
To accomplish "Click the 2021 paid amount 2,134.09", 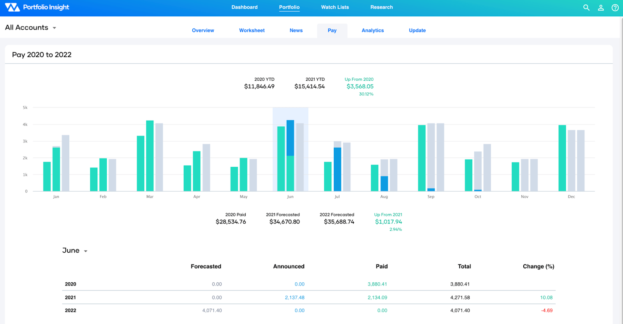I will click(x=377, y=298).
